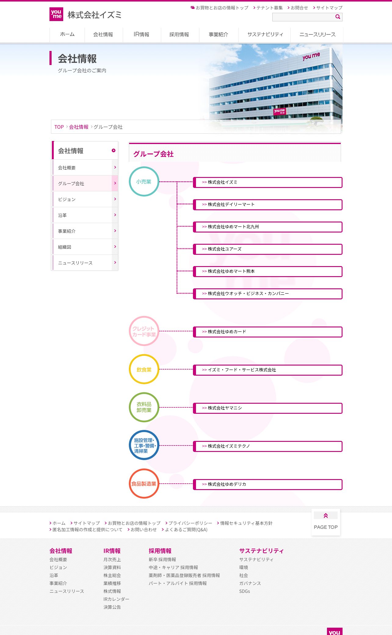The width and height of the screenshot is (392, 635).
Task: Open 株式会社ゆめカード company link
Action: tap(268, 332)
